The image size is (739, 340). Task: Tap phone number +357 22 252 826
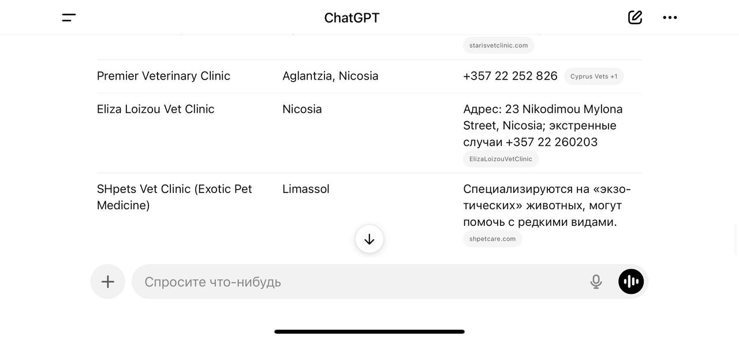(x=510, y=76)
